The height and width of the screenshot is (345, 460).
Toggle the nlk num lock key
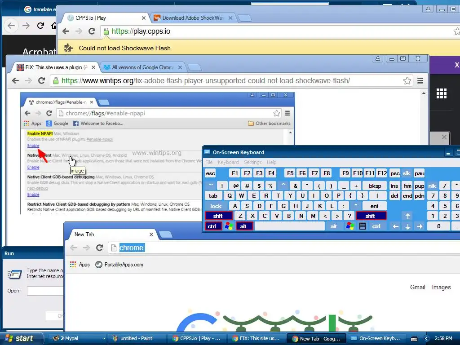[x=432, y=186]
